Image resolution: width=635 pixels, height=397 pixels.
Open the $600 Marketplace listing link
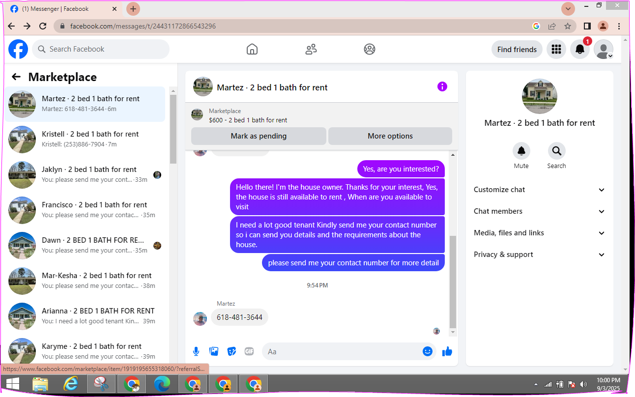tap(248, 120)
